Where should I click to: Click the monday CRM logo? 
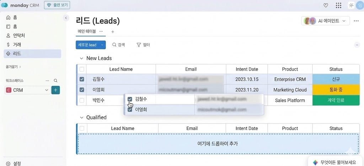pos(20,5)
